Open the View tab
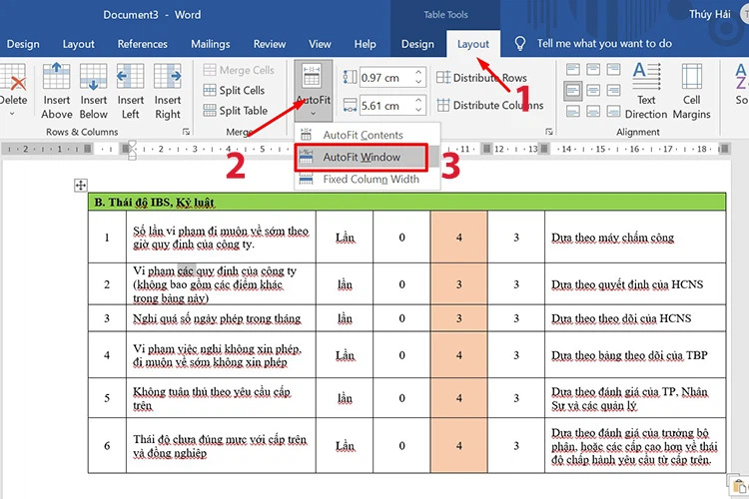749x499 pixels. [320, 44]
